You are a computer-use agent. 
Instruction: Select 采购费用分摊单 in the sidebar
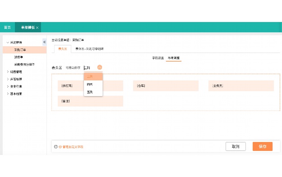click(25, 64)
